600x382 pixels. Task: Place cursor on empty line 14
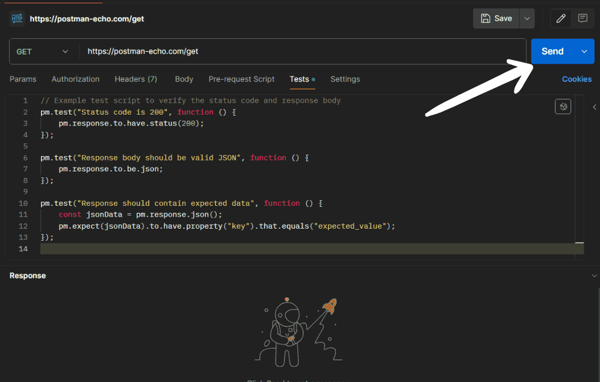293,249
